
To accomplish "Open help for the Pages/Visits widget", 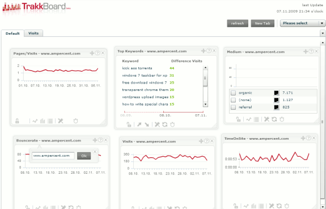I will tap(98, 53).
